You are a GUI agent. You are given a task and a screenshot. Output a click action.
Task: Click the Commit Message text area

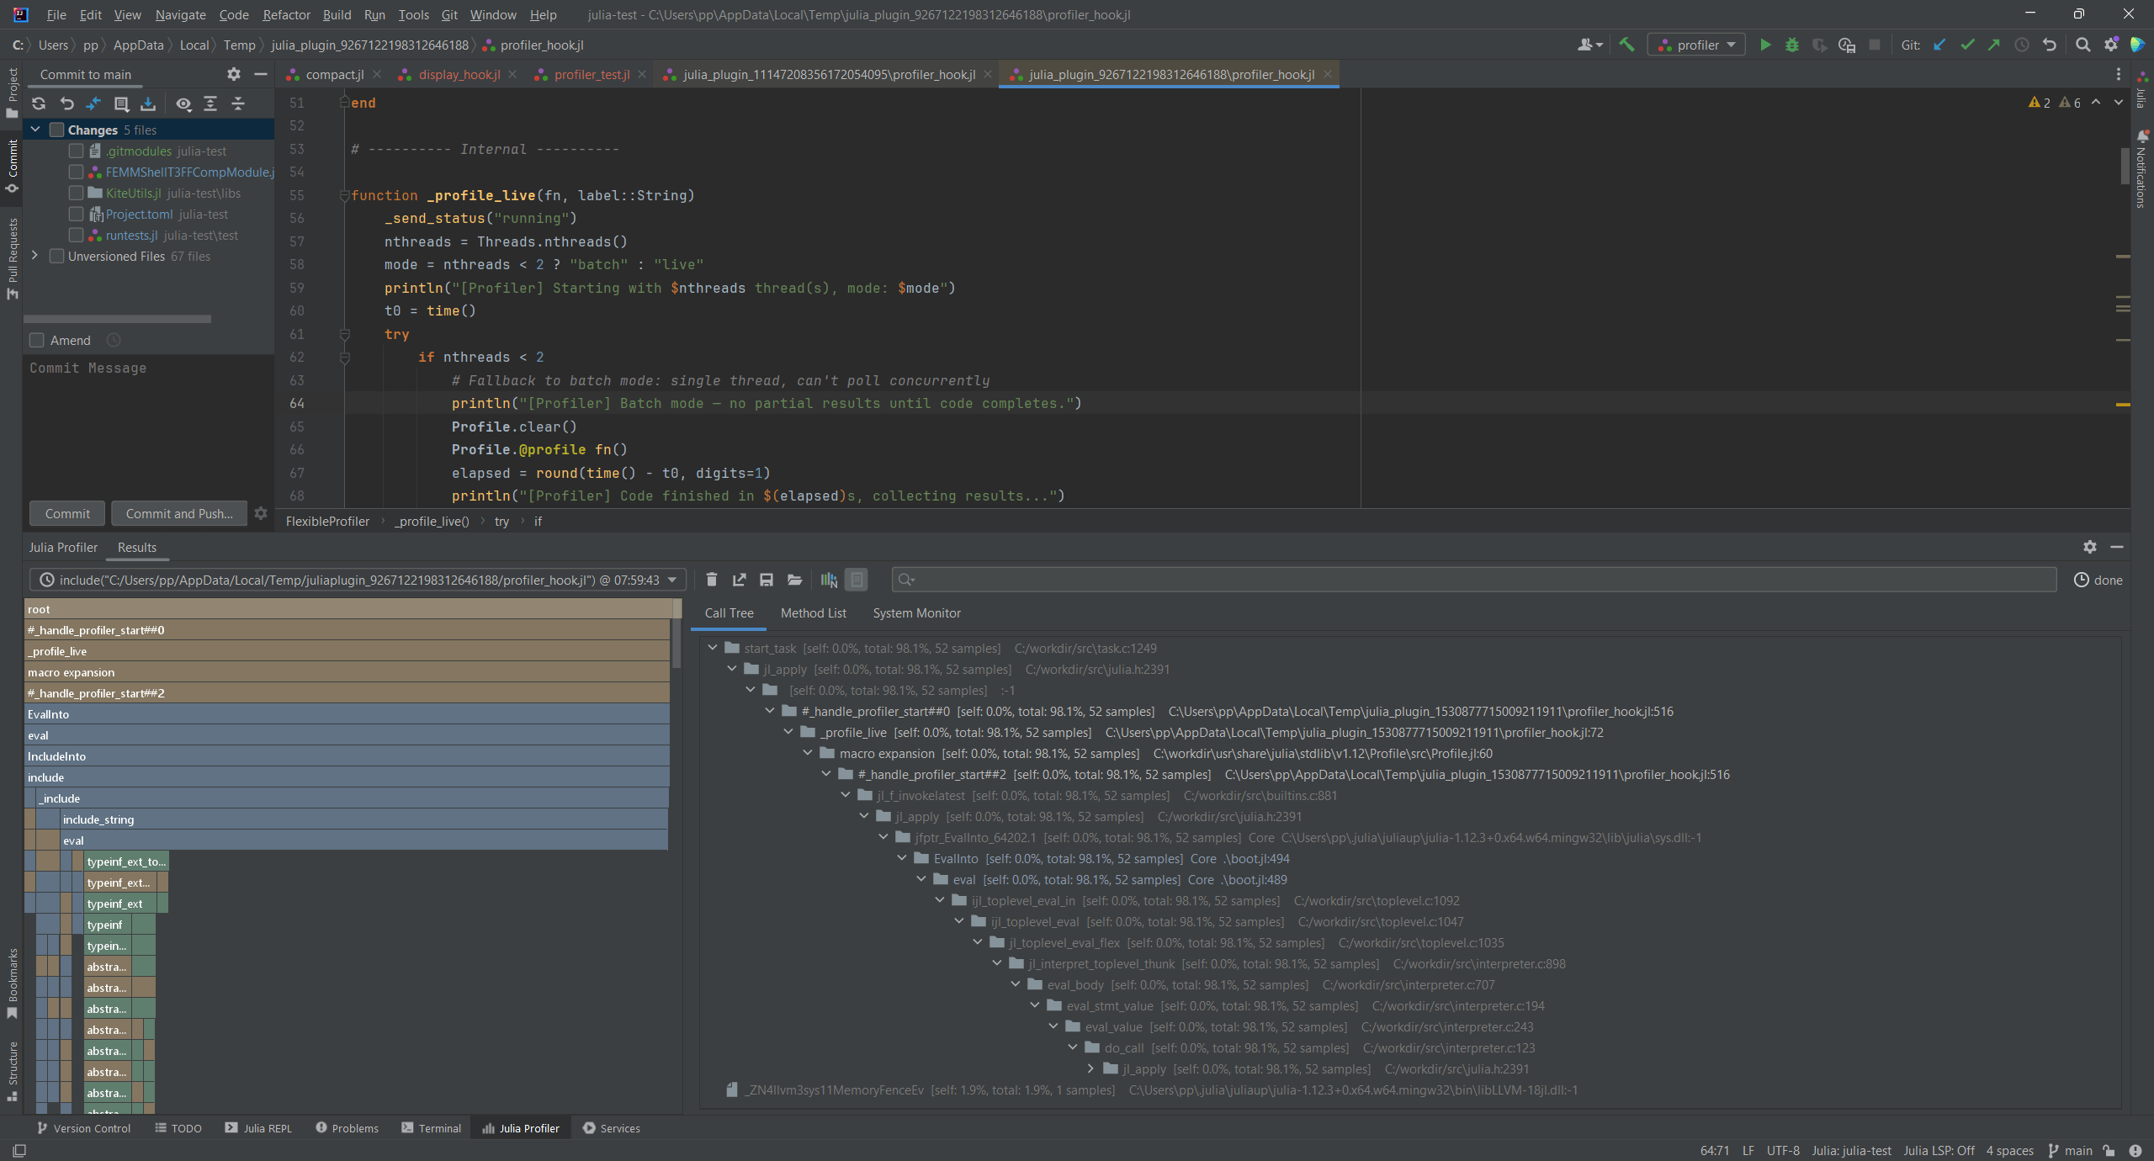point(149,425)
